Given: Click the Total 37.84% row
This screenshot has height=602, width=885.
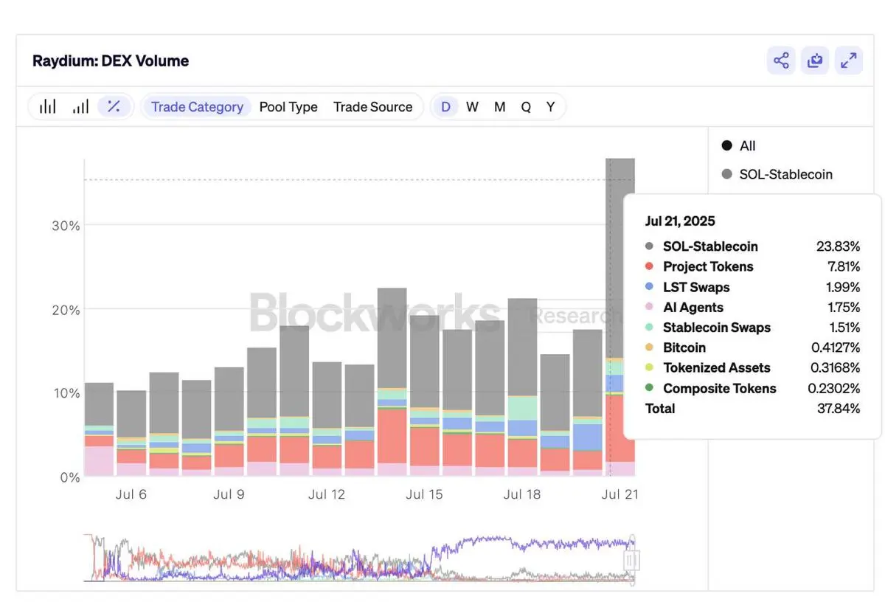Looking at the screenshot, I should click(x=752, y=408).
